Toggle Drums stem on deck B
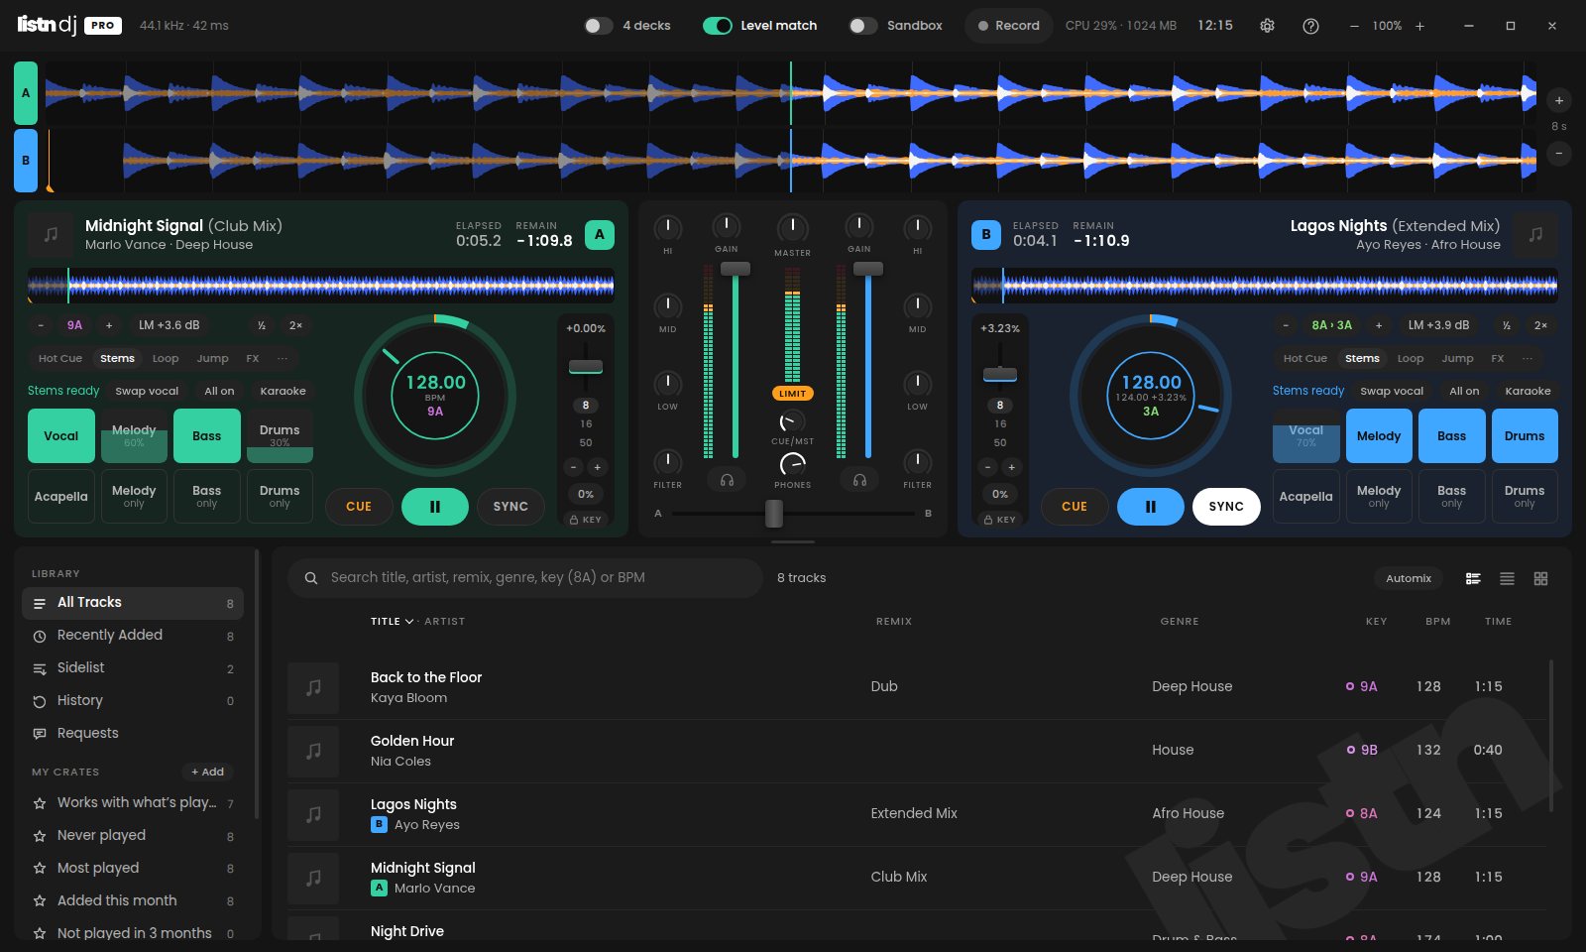 [x=1525, y=436]
